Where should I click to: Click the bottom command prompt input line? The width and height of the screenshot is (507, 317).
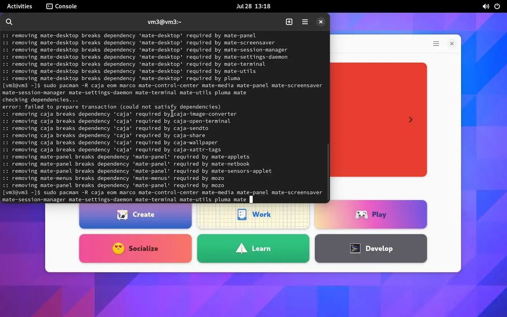(162, 196)
